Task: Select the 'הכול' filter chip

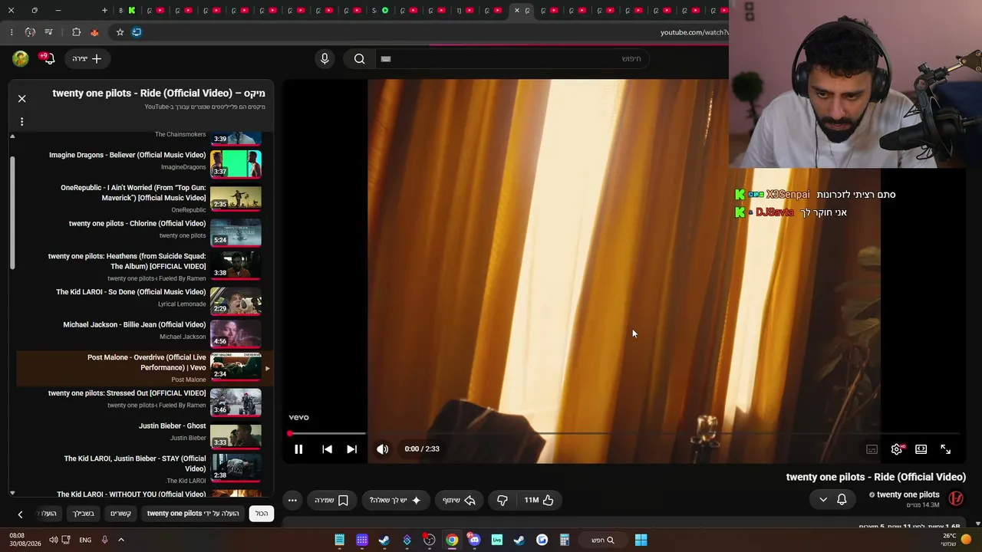Action: click(x=262, y=513)
